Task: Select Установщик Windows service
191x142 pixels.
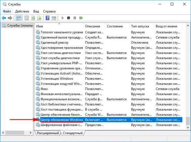Action: (x=109, y=78)
